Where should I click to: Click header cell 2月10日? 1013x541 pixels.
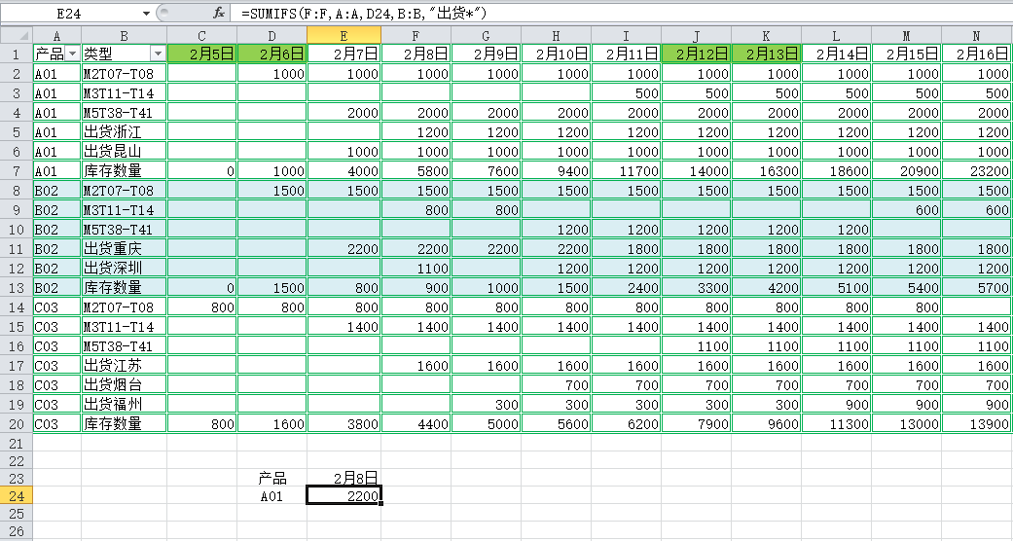pos(557,54)
